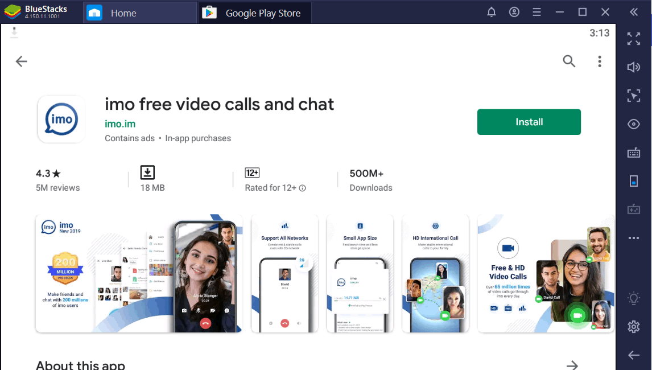Click the lightbulb icon in sidebar
Screen dimensions: 652x370
pyautogui.click(x=634, y=298)
